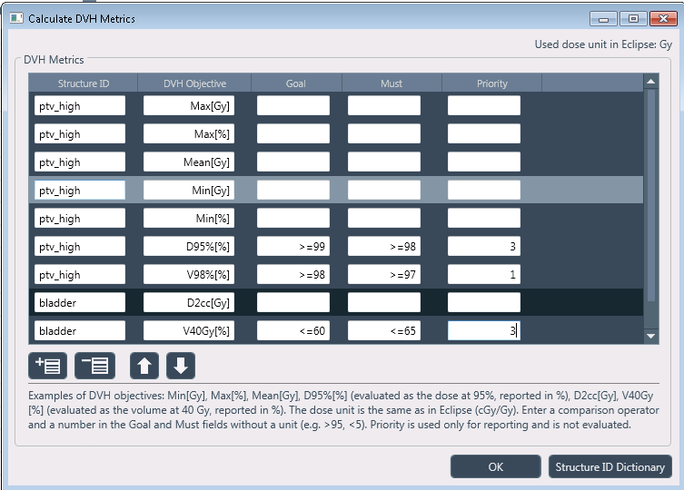Click the Goal field in Mean[Gy] row
The height and width of the screenshot is (490, 684).
pos(293,162)
